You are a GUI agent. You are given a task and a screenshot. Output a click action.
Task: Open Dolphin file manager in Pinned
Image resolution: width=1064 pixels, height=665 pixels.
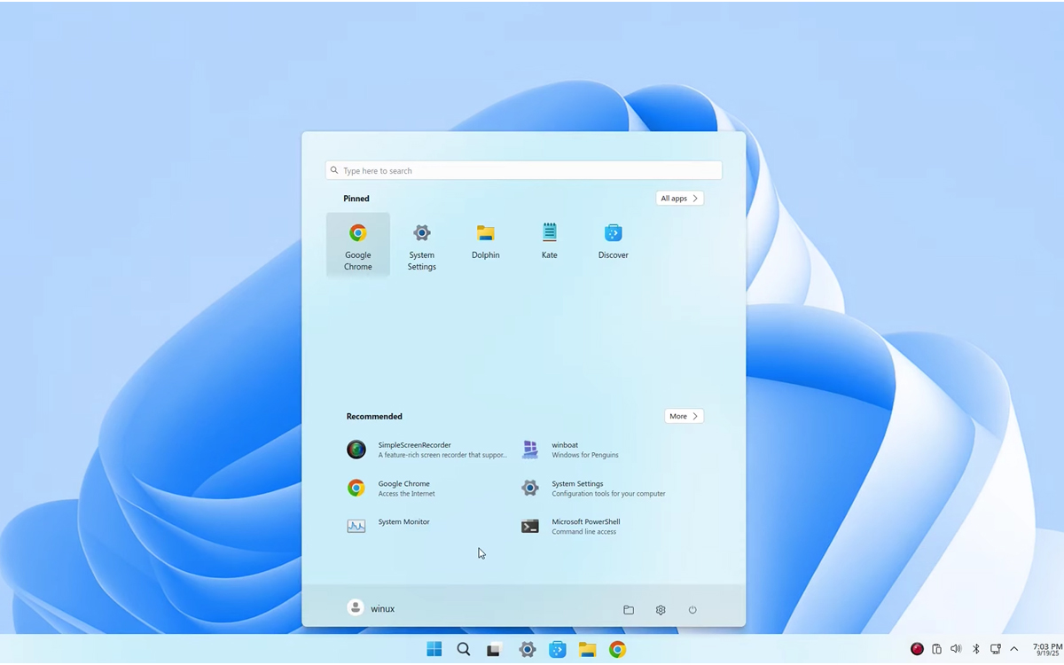tap(485, 241)
